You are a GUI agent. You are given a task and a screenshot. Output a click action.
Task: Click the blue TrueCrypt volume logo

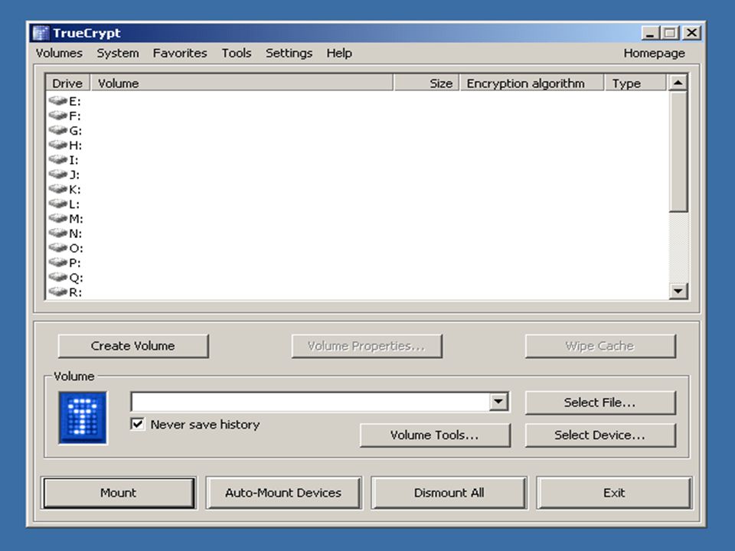coord(83,418)
